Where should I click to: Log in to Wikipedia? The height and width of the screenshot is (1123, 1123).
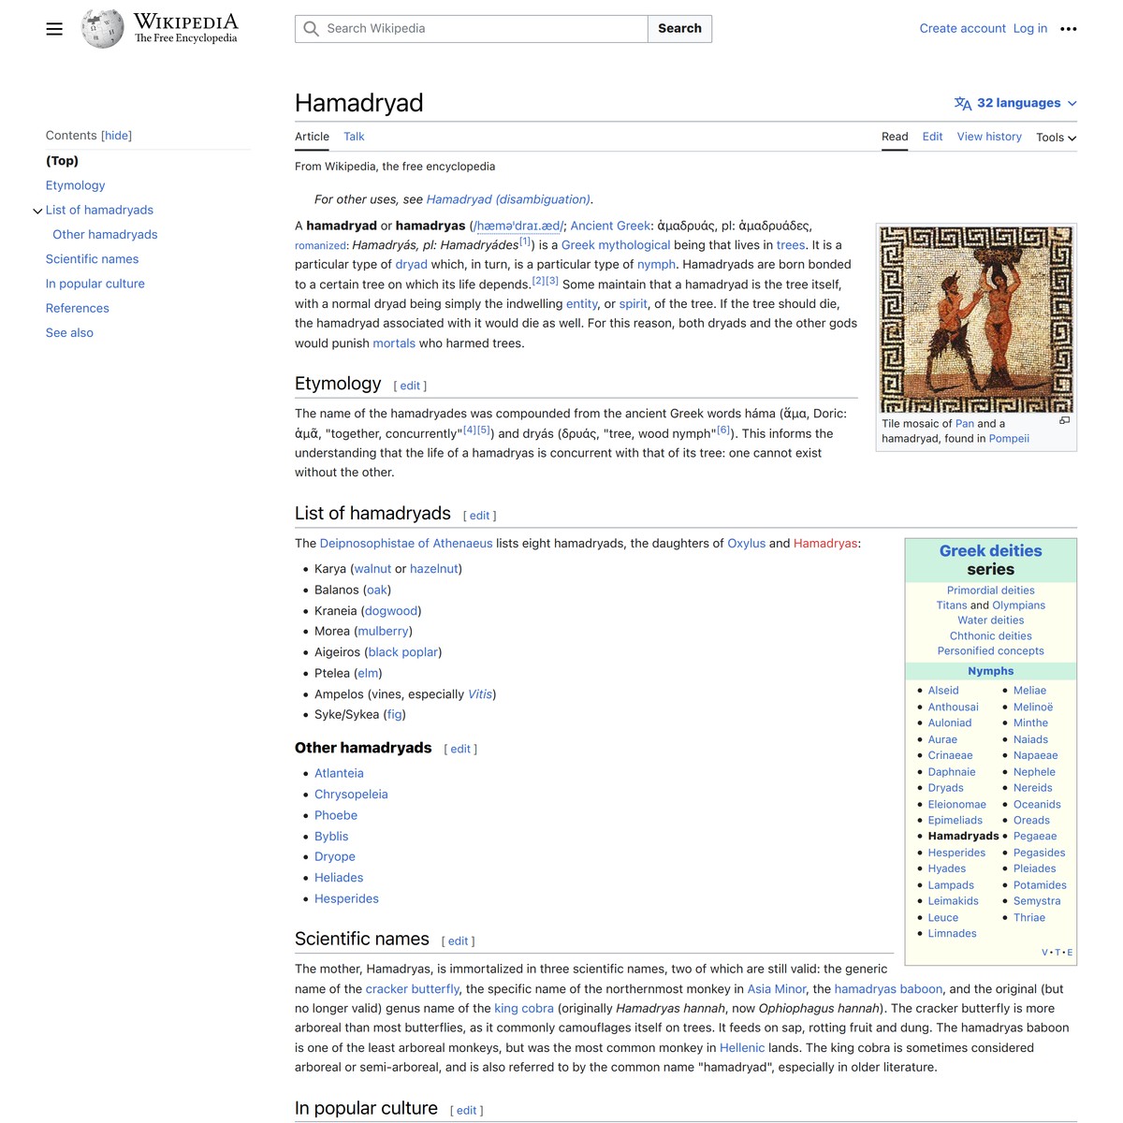coord(1030,28)
